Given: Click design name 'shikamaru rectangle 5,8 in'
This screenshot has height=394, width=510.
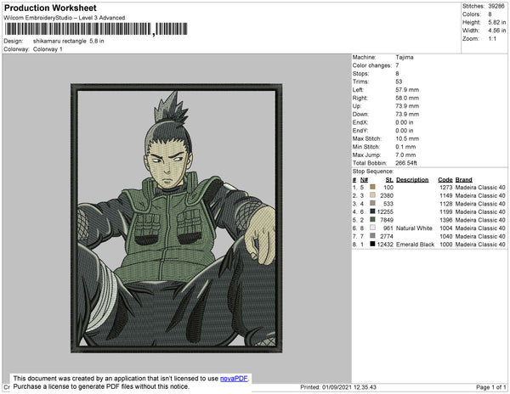Looking at the screenshot, I should (x=69, y=42).
